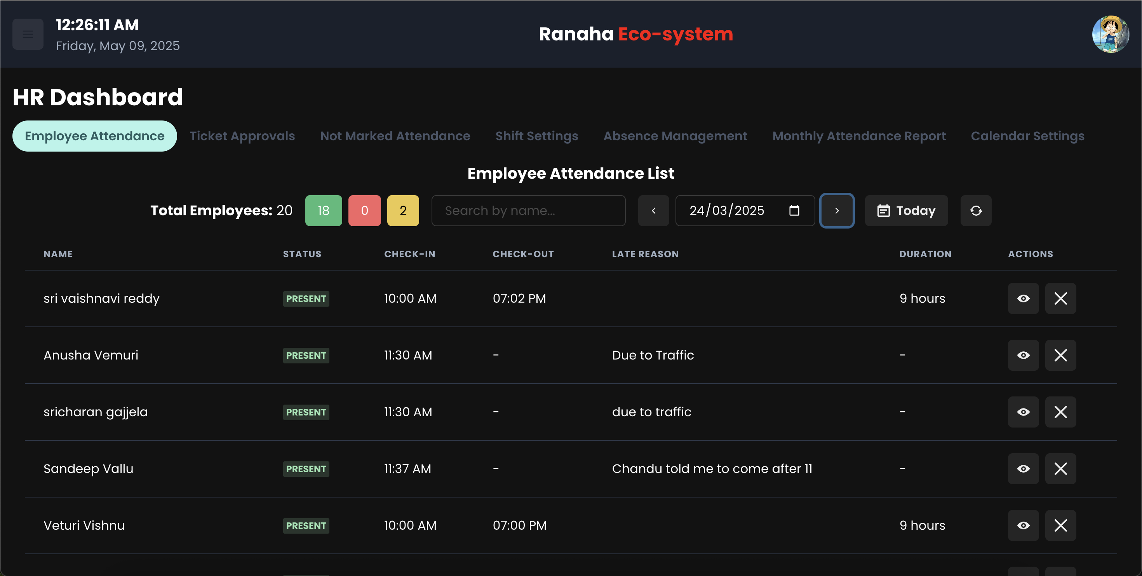View Veturi Vishnu attendance details
Image resolution: width=1142 pixels, height=576 pixels.
[1023, 525]
